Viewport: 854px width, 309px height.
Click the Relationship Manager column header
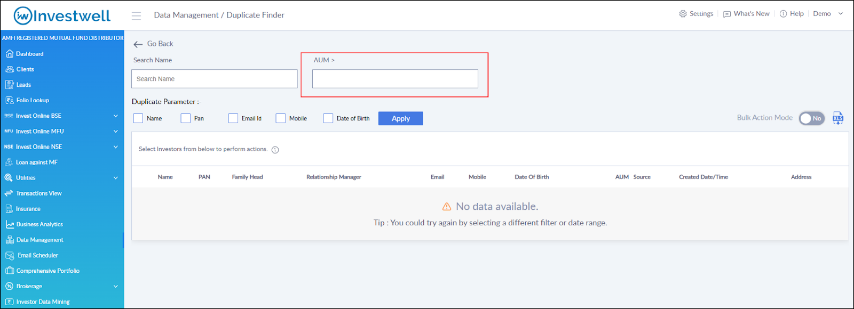(334, 177)
